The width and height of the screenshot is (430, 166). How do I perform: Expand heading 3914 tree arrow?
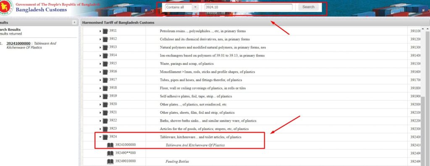100,56
